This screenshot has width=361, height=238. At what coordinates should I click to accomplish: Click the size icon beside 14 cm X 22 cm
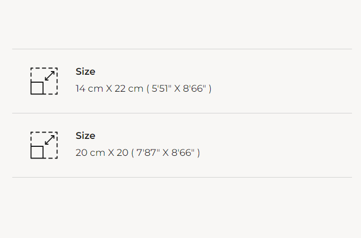(x=44, y=81)
